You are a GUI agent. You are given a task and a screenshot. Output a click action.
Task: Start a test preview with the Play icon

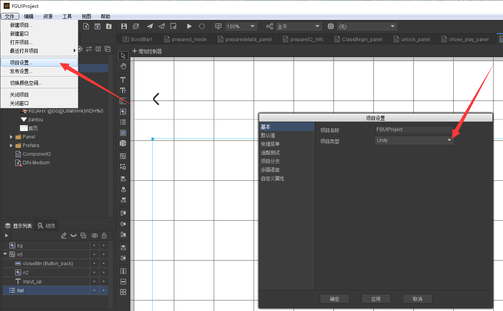tap(189, 26)
